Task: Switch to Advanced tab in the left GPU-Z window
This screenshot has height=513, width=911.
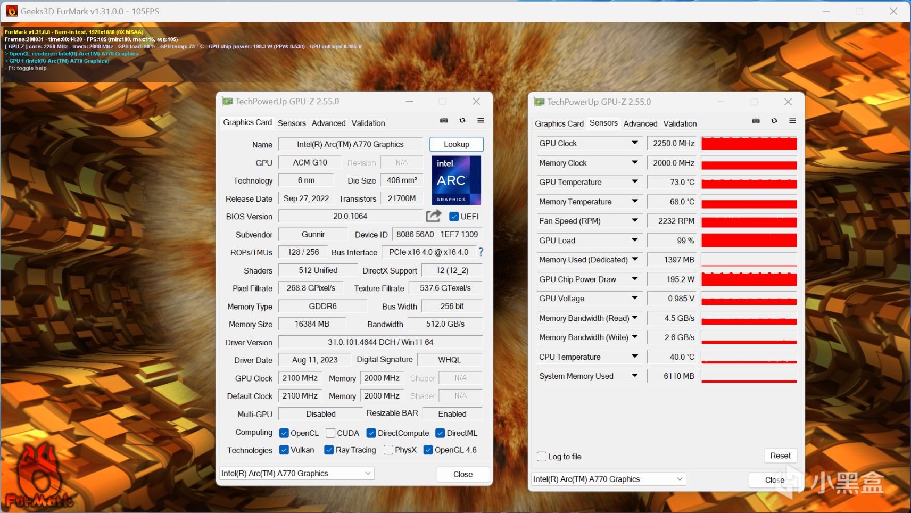Action: tap(328, 123)
